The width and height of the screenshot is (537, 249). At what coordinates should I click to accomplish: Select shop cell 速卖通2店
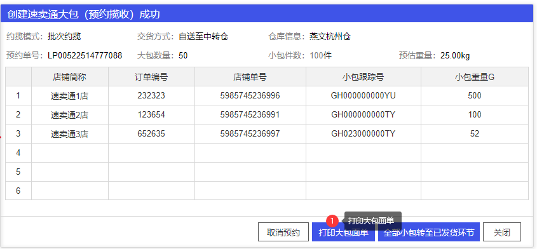coord(70,115)
